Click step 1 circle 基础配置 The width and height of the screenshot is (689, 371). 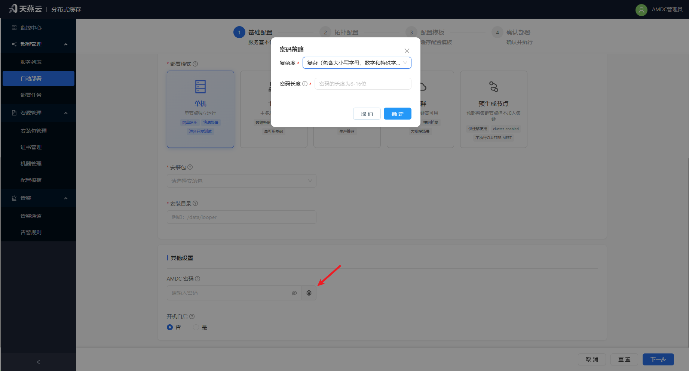click(239, 33)
